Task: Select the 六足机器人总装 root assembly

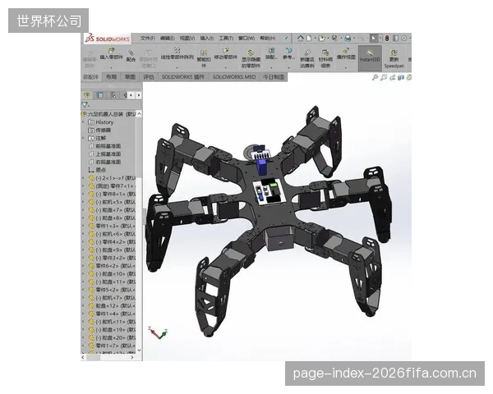Action: tap(108, 114)
